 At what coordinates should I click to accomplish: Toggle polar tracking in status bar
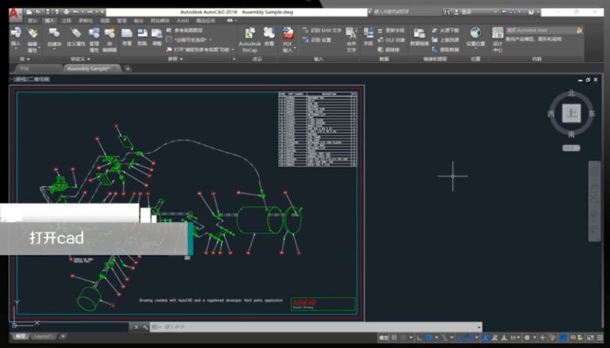429,338
